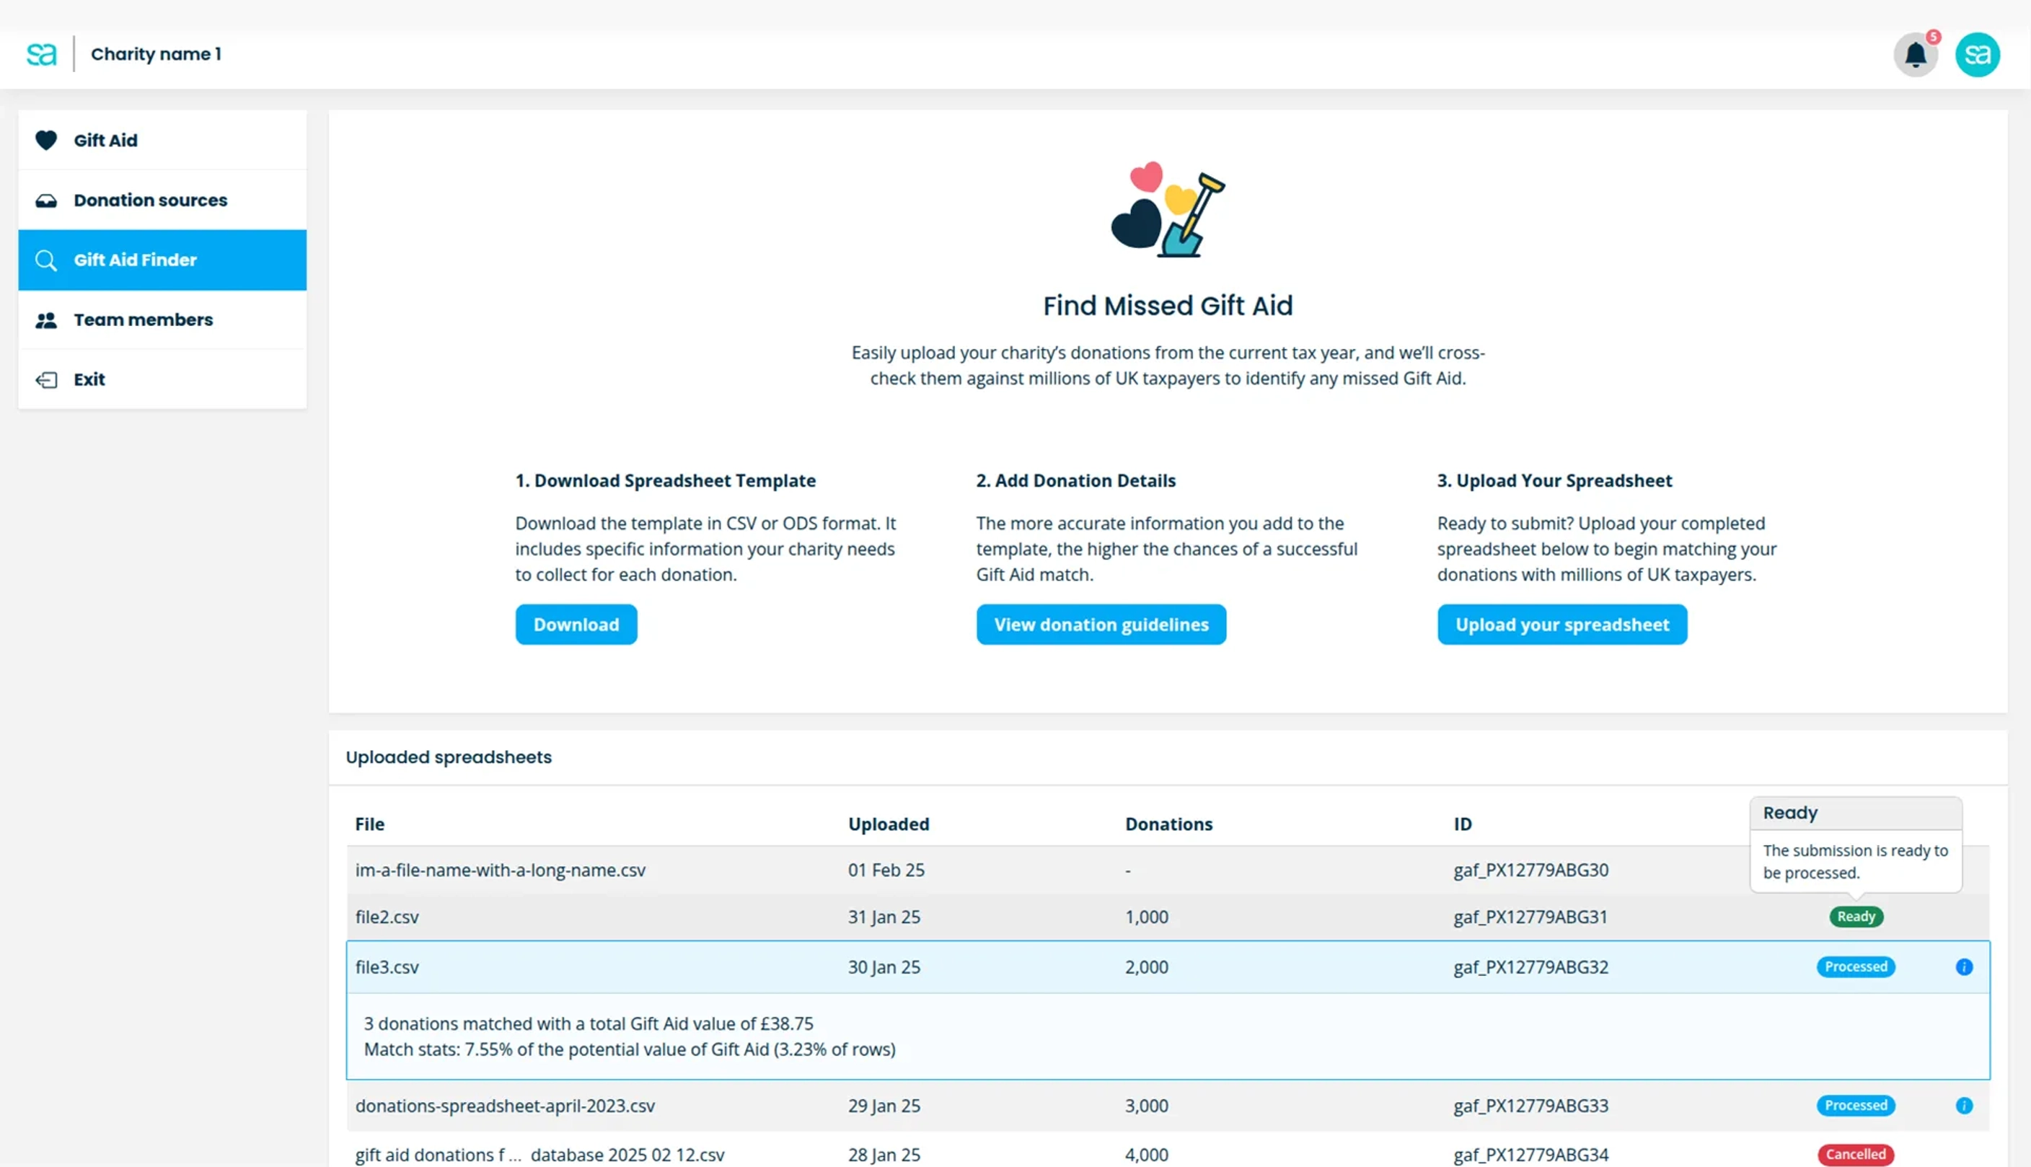The height and width of the screenshot is (1167, 2031).
Task: Download the spreadsheet template
Action: tap(576, 625)
